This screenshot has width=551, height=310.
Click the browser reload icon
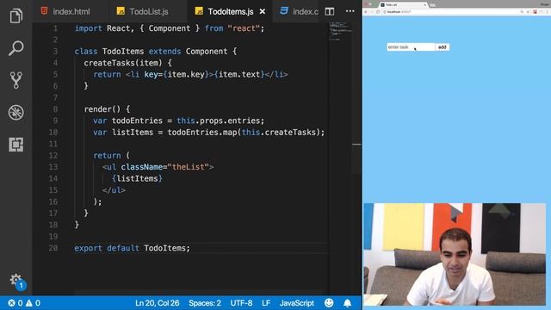pos(378,11)
